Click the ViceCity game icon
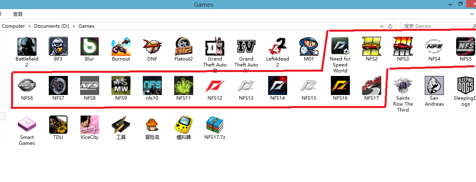Viewport: 476px width, 182px height. click(90, 125)
